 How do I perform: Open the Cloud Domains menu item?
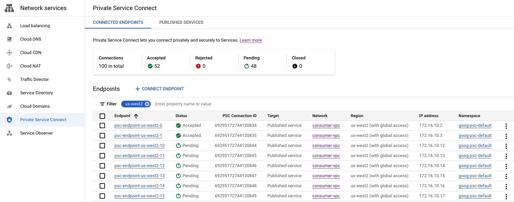(x=35, y=106)
